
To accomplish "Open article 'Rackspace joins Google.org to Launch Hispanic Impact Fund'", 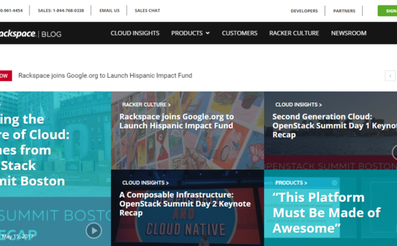I will [x=177, y=121].
